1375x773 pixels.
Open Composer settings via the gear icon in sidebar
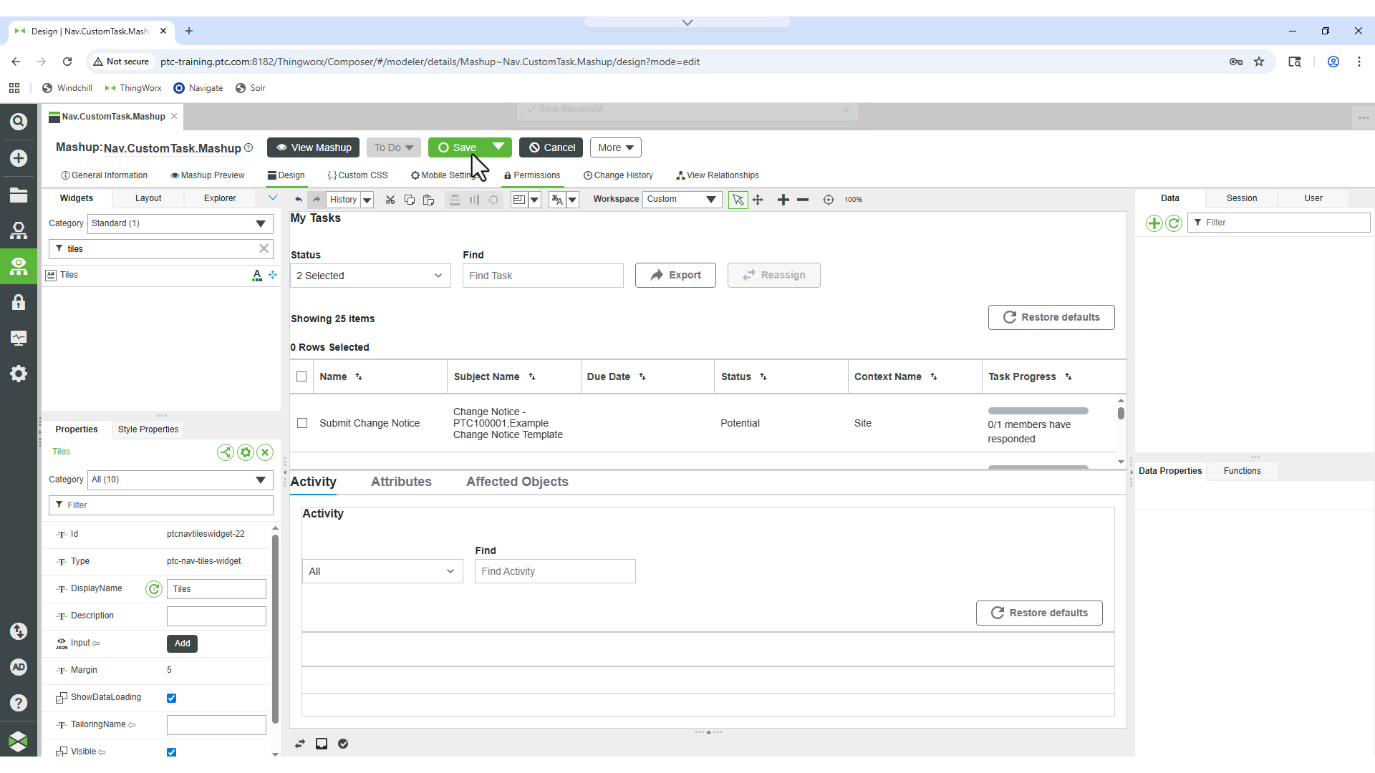(x=19, y=373)
